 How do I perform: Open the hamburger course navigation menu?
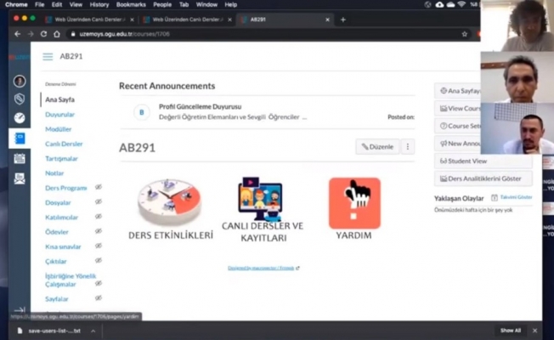(48, 57)
